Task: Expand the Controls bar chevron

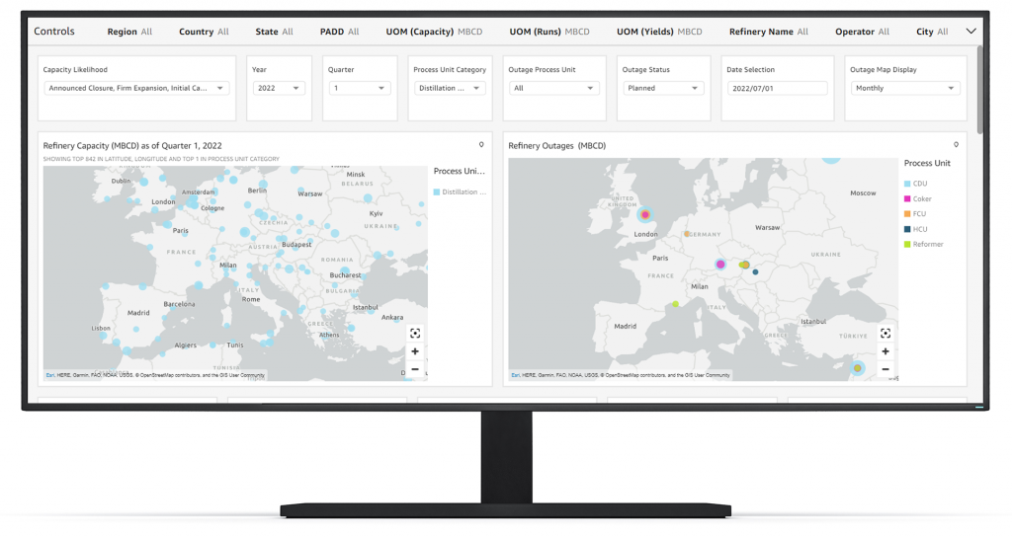Action: (970, 31)
